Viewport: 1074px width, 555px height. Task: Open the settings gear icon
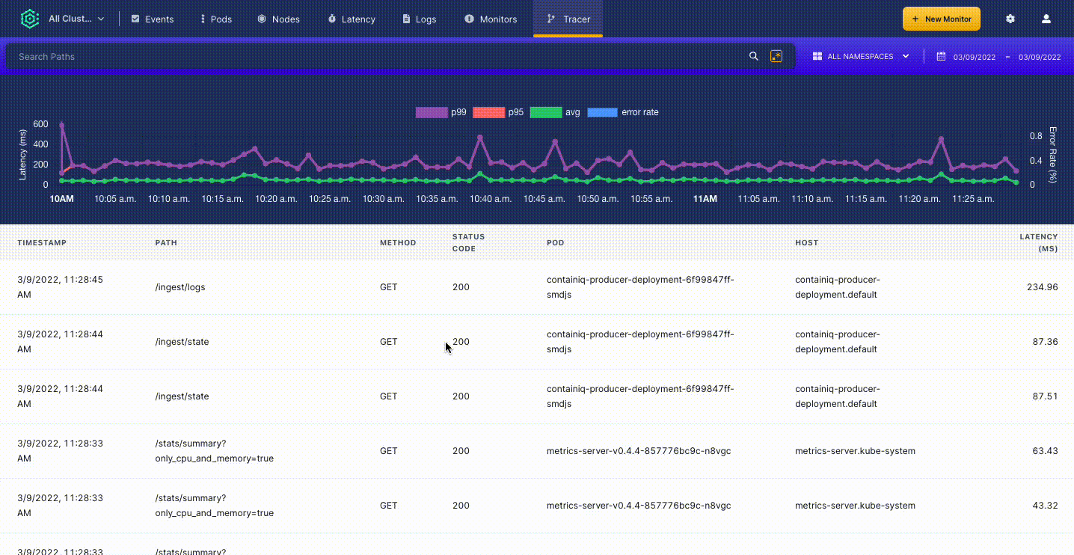pyautogui.click(x=1010, y=19)
